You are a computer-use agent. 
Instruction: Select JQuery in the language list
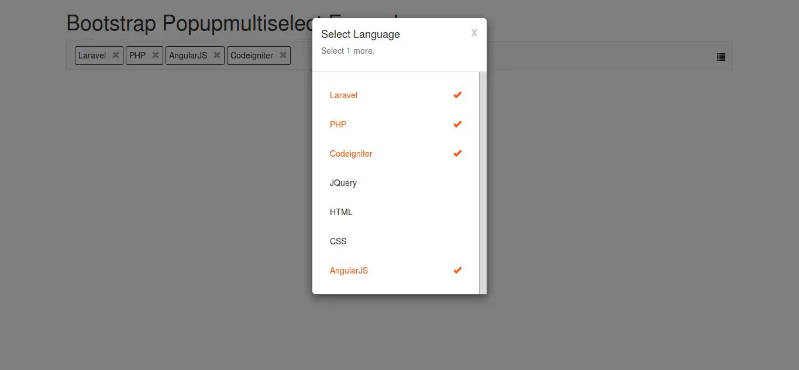coord(343,183)
